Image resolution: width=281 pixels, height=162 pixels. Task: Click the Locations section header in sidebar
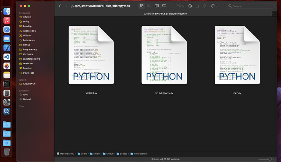click(x=24, y=91)
